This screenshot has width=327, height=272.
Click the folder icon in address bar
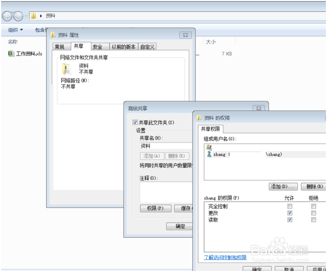tap(34, 16)
